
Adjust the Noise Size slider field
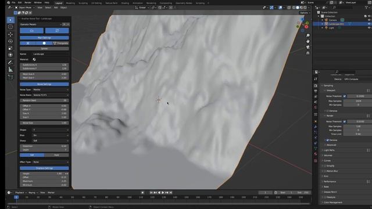click(x=44, y=123)
